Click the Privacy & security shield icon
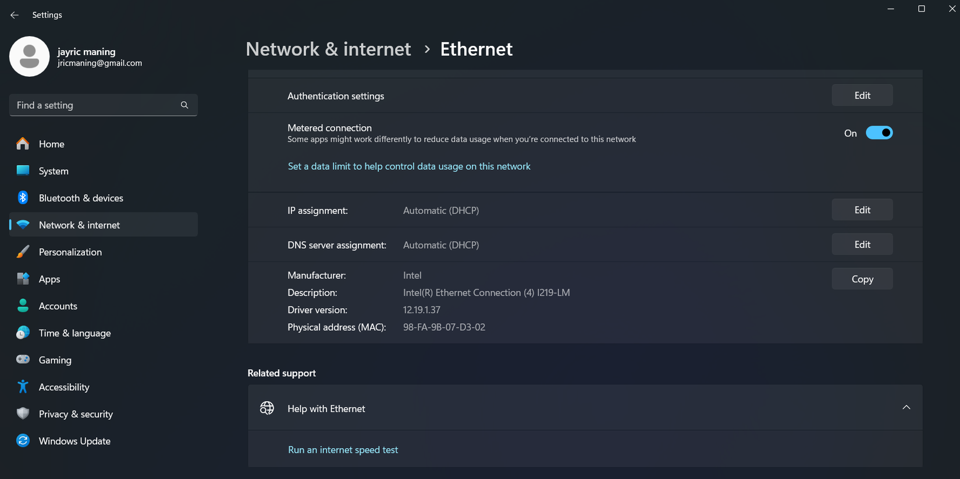The image size is (960, 479). (x=23, y=413)
